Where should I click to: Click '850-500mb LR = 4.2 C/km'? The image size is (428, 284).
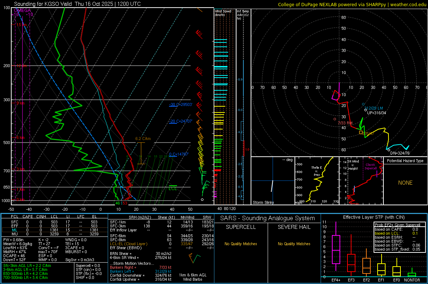point(25,273)
